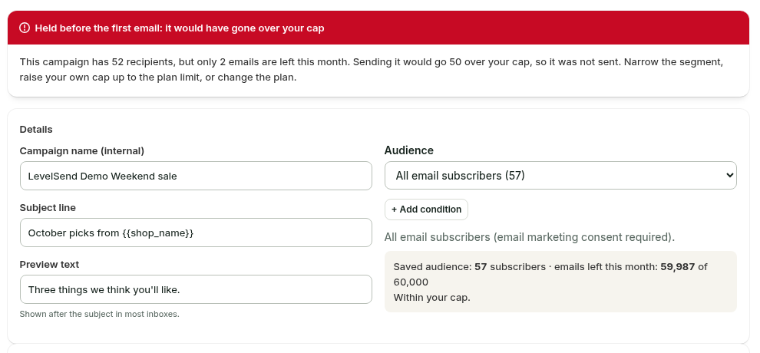Screen dimensions: 760x353
Task: Click into the Preview text field
Action: click(x=196, y=289)
